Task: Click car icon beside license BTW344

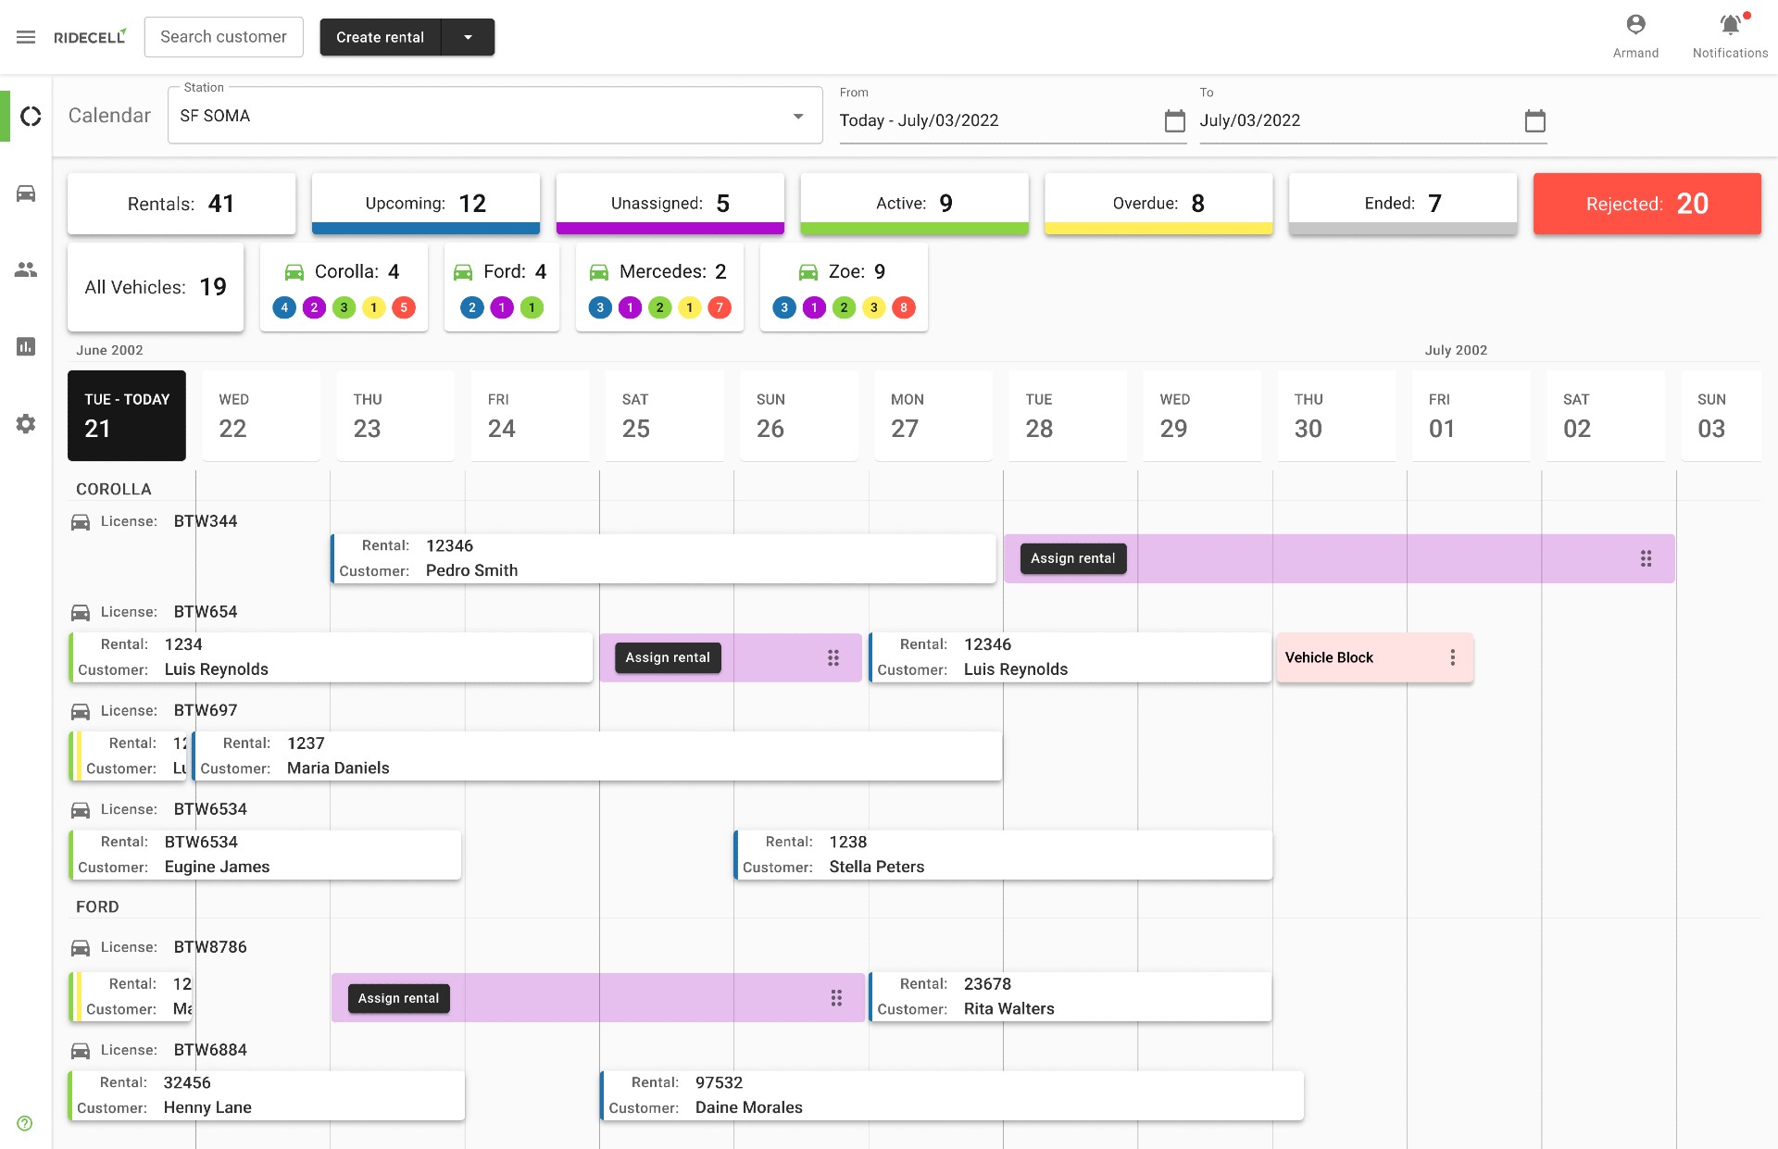Action: pos(81,522)
